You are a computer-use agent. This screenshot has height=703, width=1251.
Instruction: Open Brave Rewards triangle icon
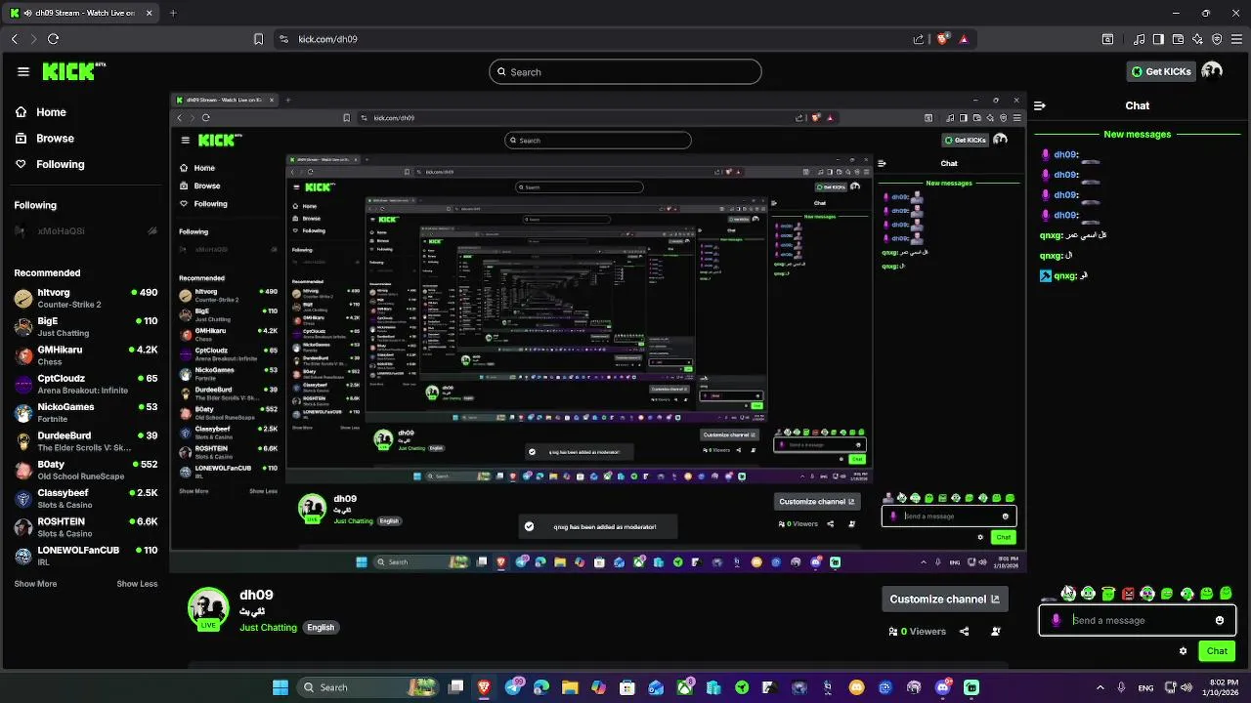964,39
